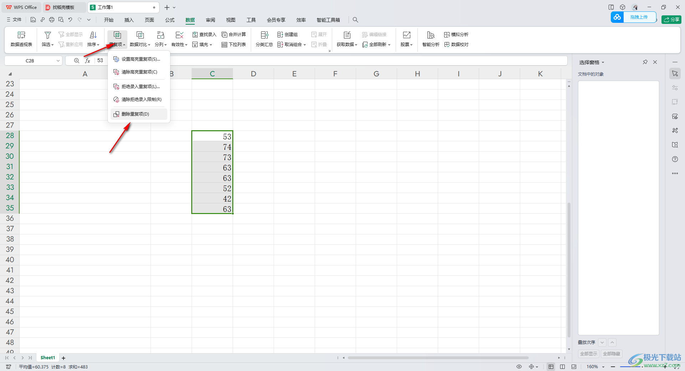Open the 文件 file menu
Viewport: 685px width, 371px height.
(x=14, y=20)
